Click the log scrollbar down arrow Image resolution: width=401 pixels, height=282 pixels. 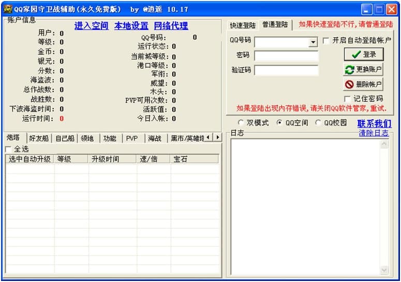coord(384,270)
